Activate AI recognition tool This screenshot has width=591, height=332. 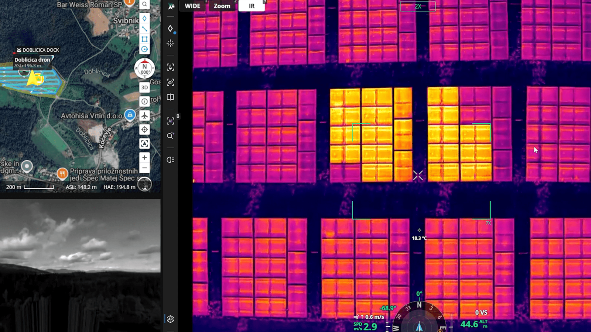pos(170,121)
